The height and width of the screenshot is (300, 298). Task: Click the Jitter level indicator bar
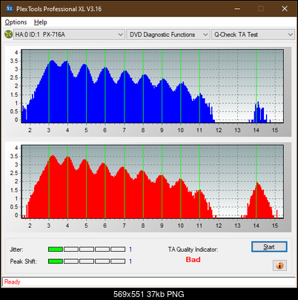pyautogui.click(x=87, y=250)
